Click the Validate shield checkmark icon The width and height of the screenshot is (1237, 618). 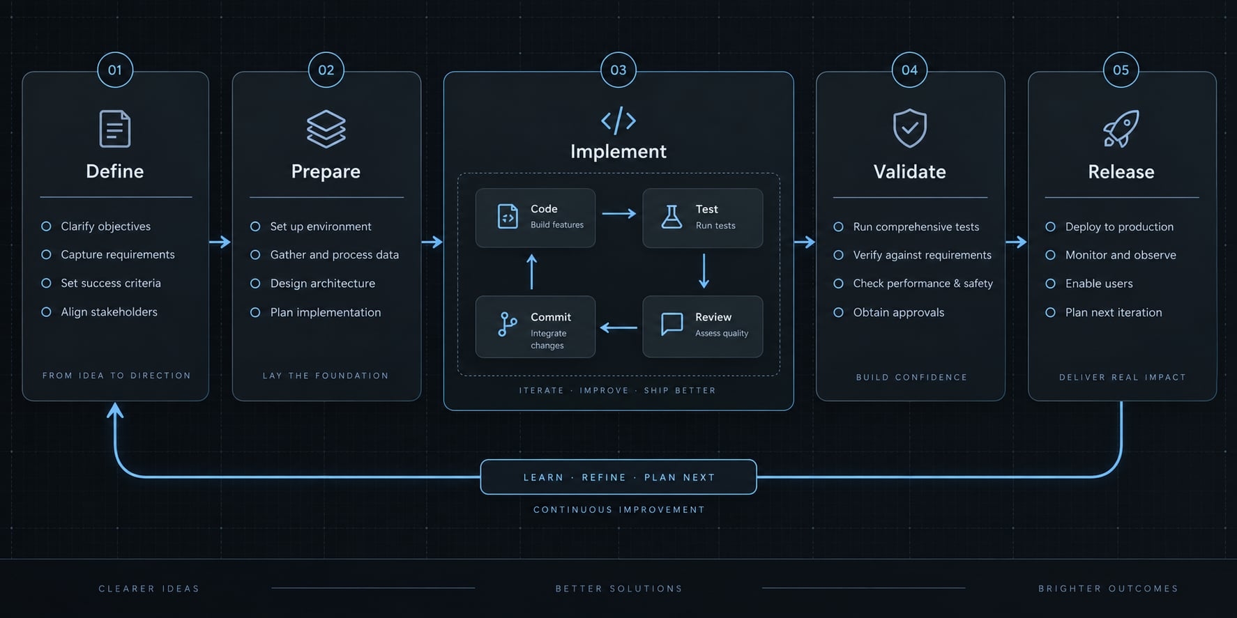909,128
